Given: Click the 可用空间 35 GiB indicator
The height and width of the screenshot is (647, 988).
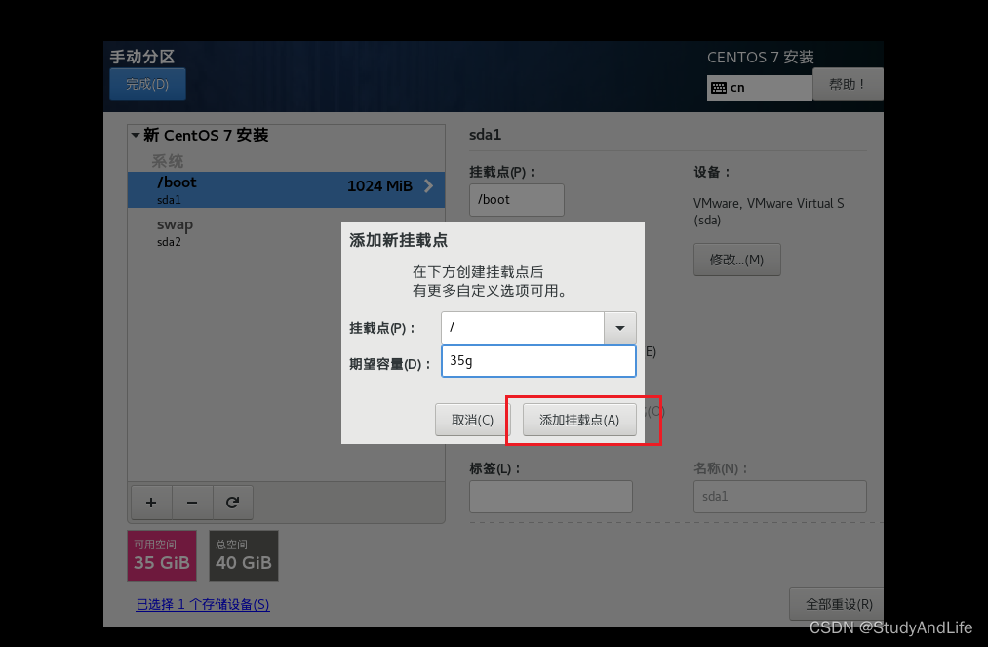Looking at the screenshot, I should 161,555.
